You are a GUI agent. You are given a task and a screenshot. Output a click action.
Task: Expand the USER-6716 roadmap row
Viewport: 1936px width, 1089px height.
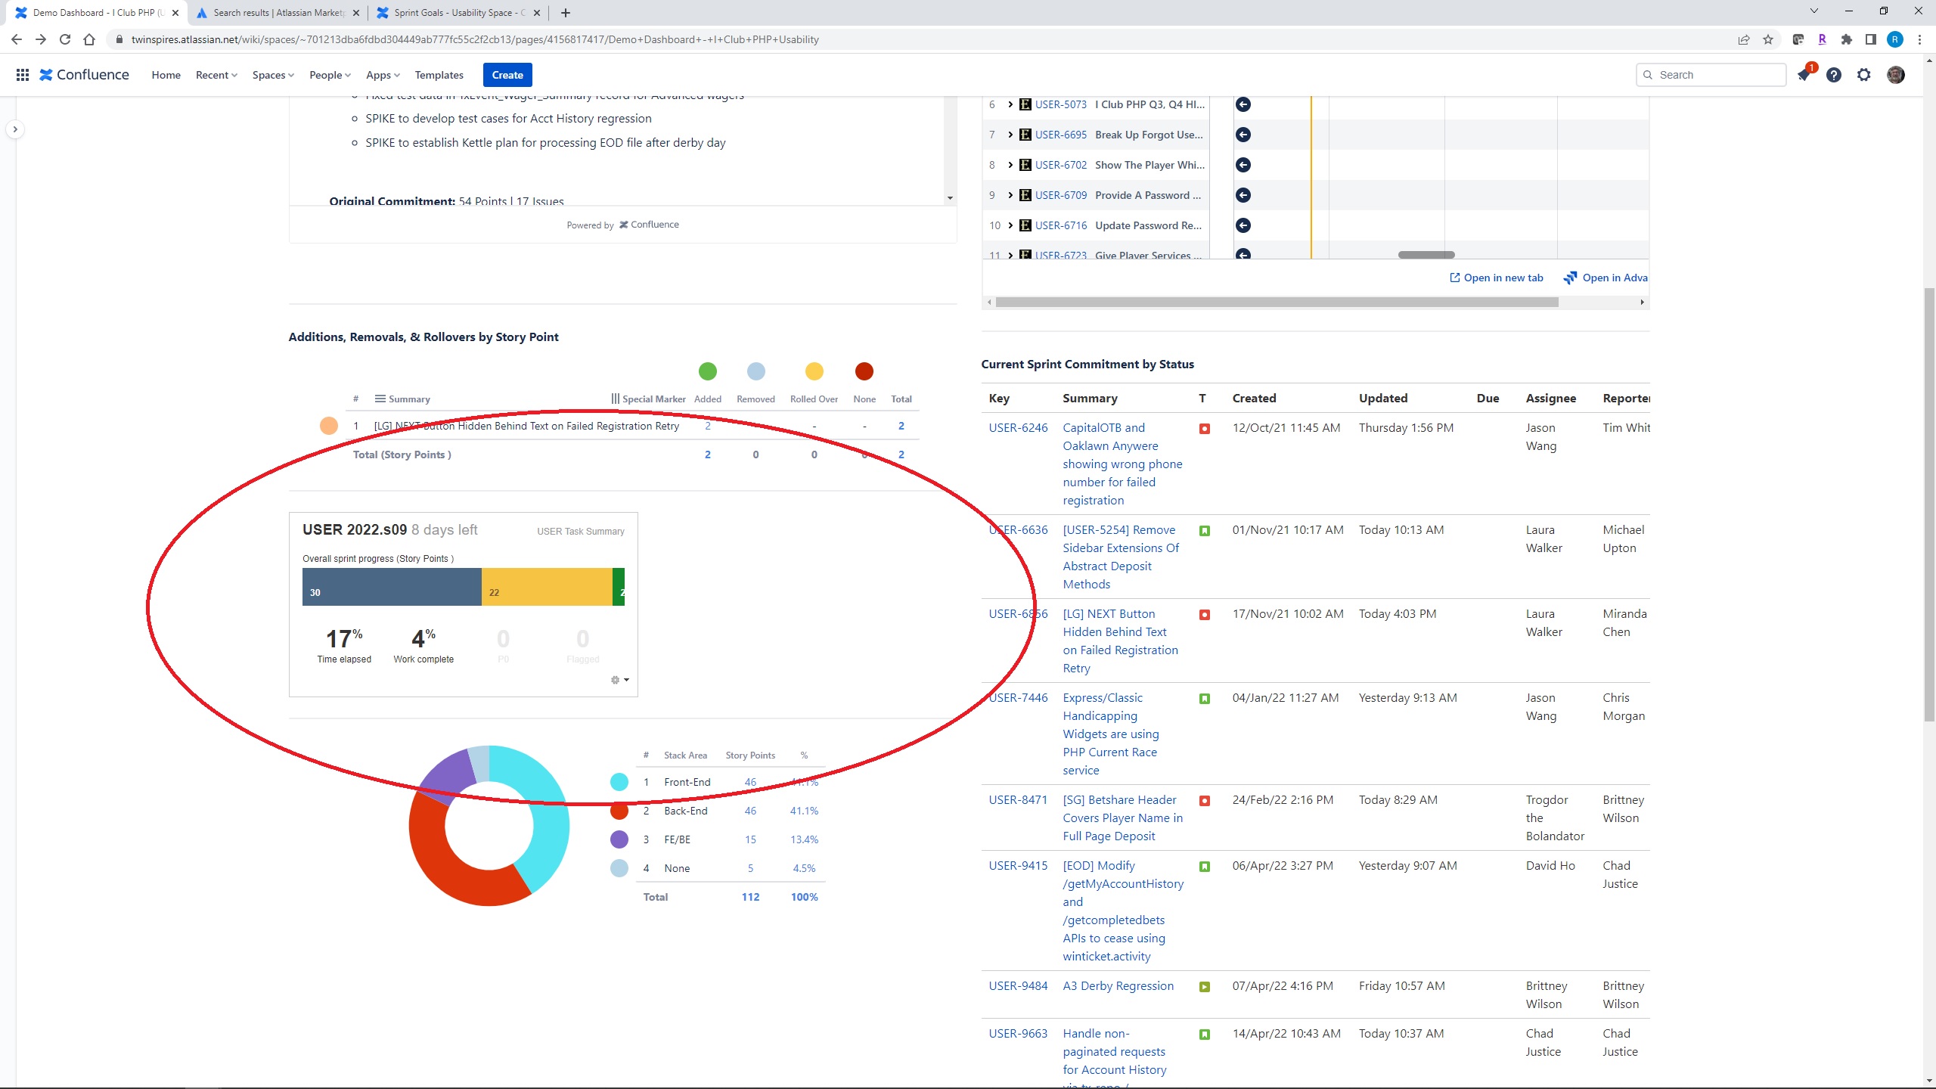point(1010,225)
